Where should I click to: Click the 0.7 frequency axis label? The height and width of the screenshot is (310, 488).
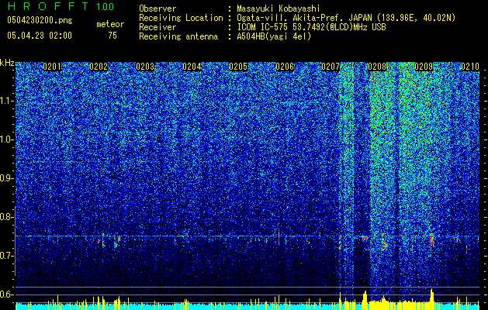click(6, 256)
